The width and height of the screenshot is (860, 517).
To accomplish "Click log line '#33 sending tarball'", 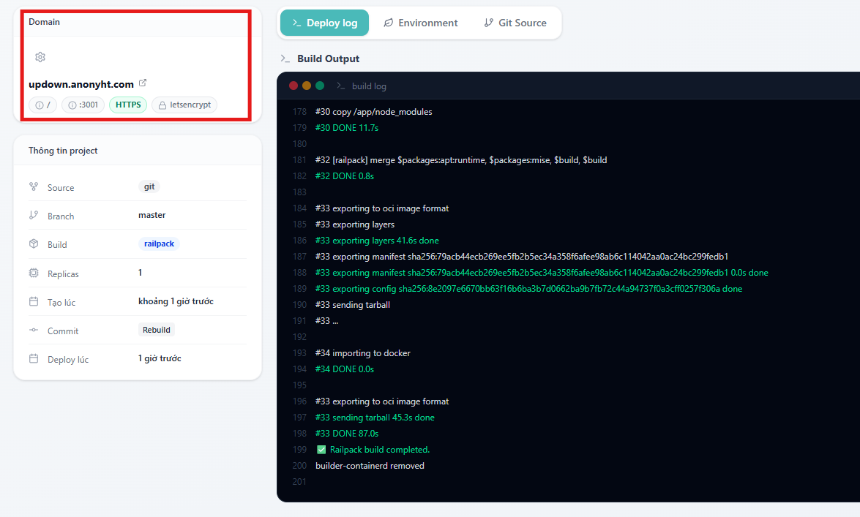I will pos(353,305).
